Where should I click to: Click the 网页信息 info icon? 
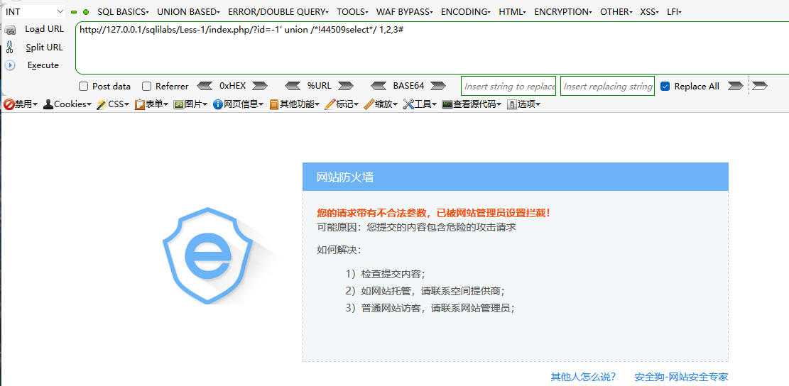point(218,104)
